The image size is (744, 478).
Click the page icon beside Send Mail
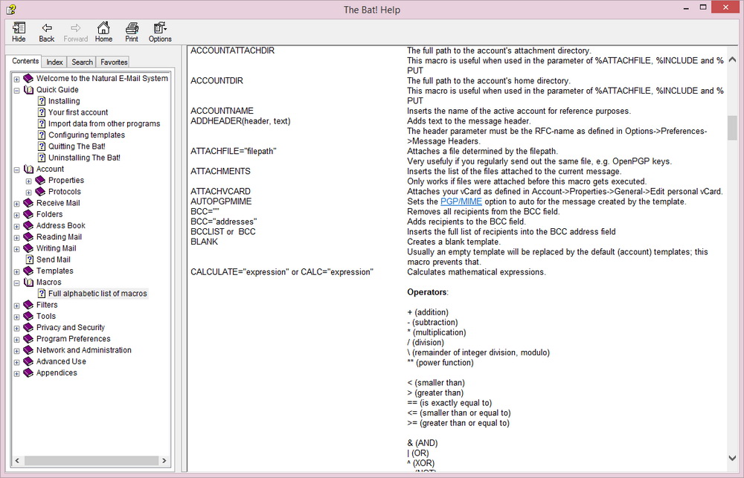[30, 259]
